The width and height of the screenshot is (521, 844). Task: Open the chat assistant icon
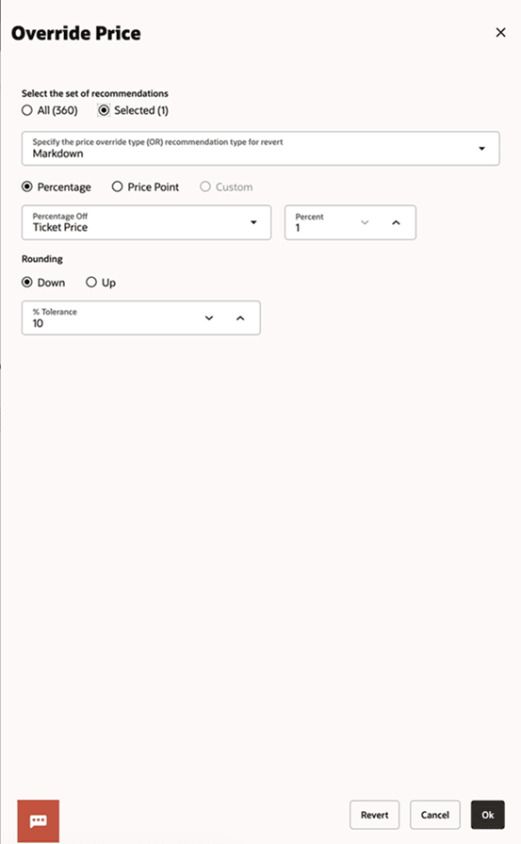39,820
